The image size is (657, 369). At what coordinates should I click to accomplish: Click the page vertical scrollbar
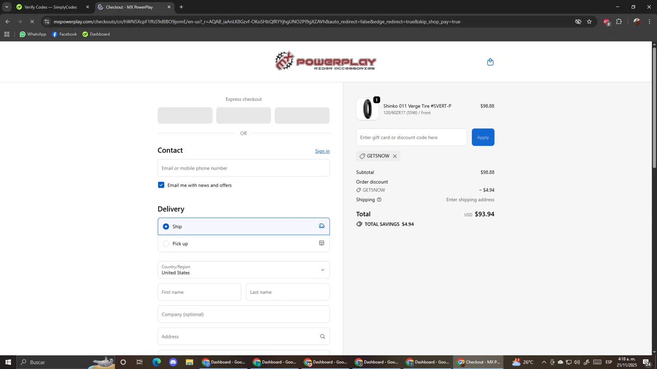(654, 108)
